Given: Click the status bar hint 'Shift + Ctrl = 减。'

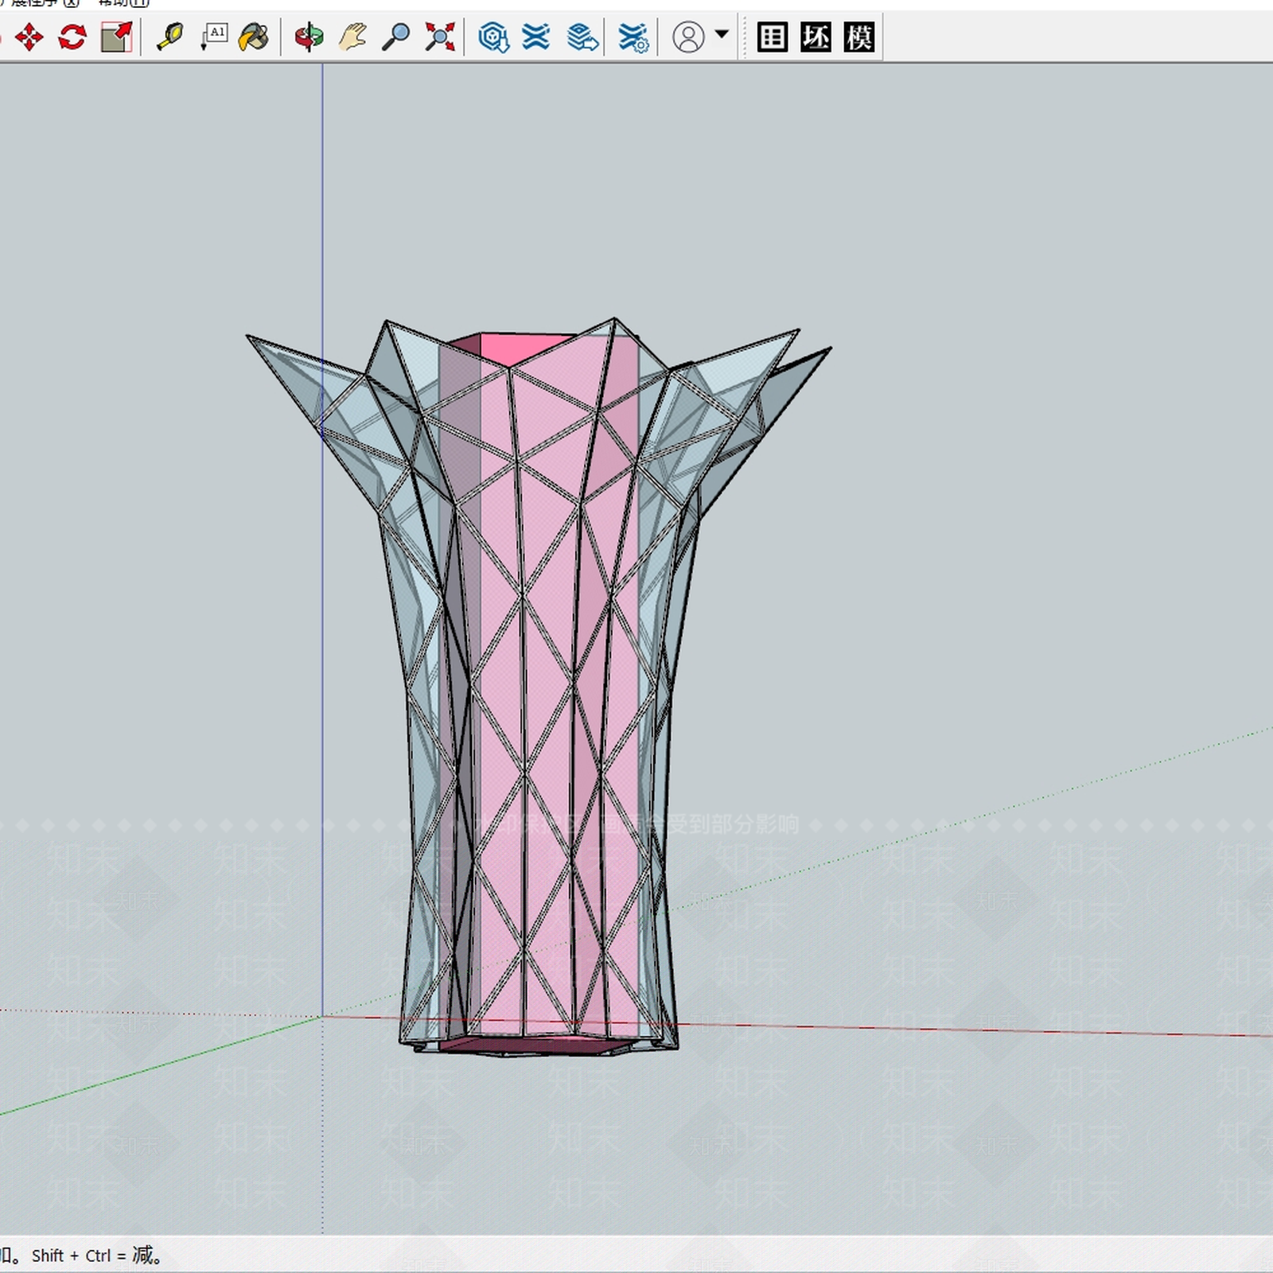Looking at the screenshot, I should coord(97,1255).
